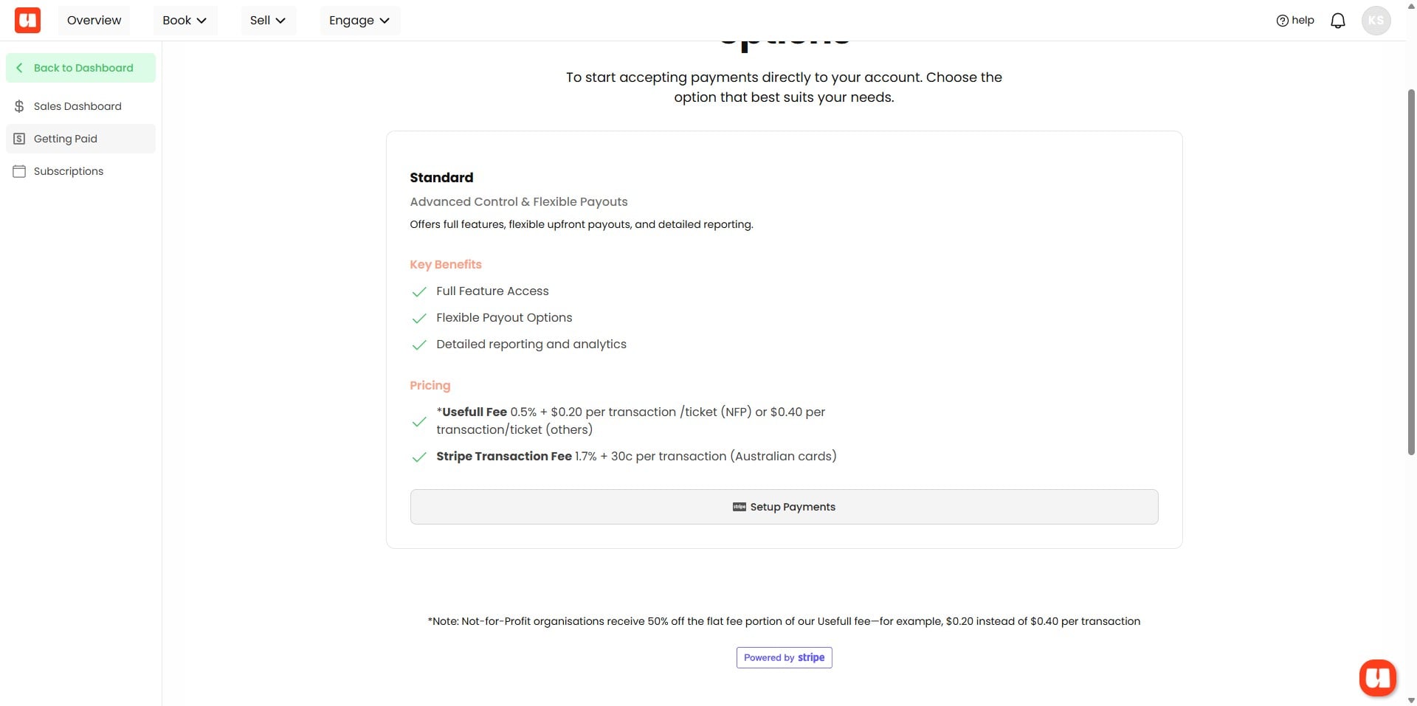Open the KS user avatar menu

coord(1376,21)
